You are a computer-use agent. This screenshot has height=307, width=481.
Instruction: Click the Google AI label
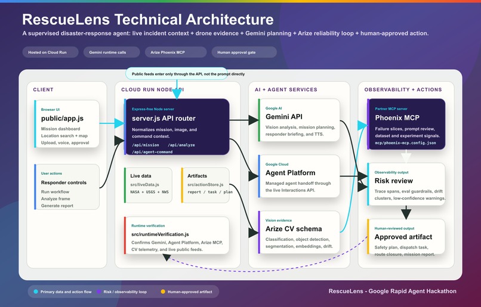point(274,108)
